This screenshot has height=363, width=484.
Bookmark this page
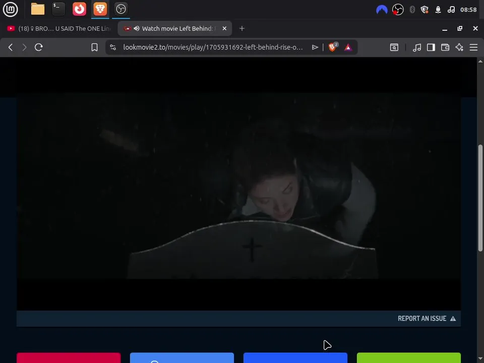click(94, 47)
